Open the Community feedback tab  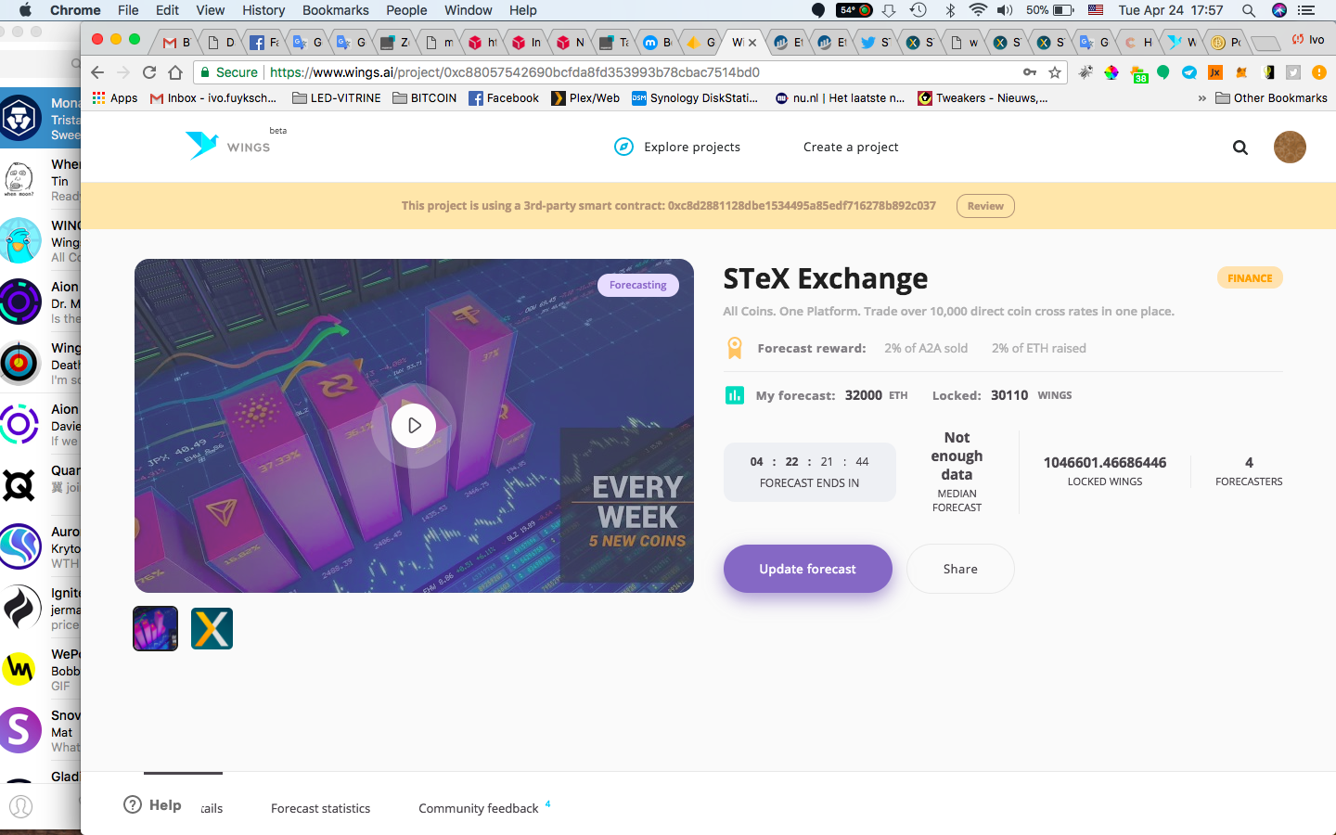coord(479,808)
